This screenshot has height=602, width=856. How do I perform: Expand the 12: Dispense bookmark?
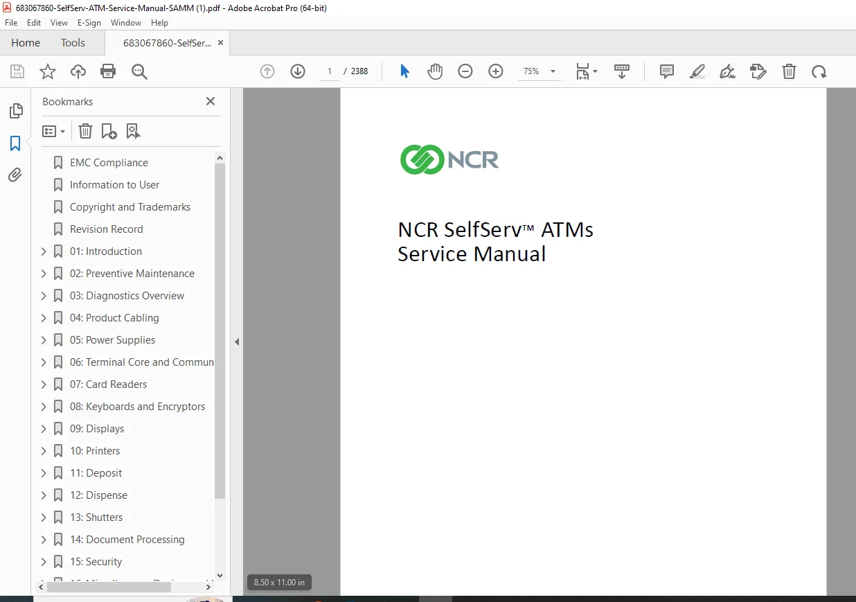[x=44, y=495]
